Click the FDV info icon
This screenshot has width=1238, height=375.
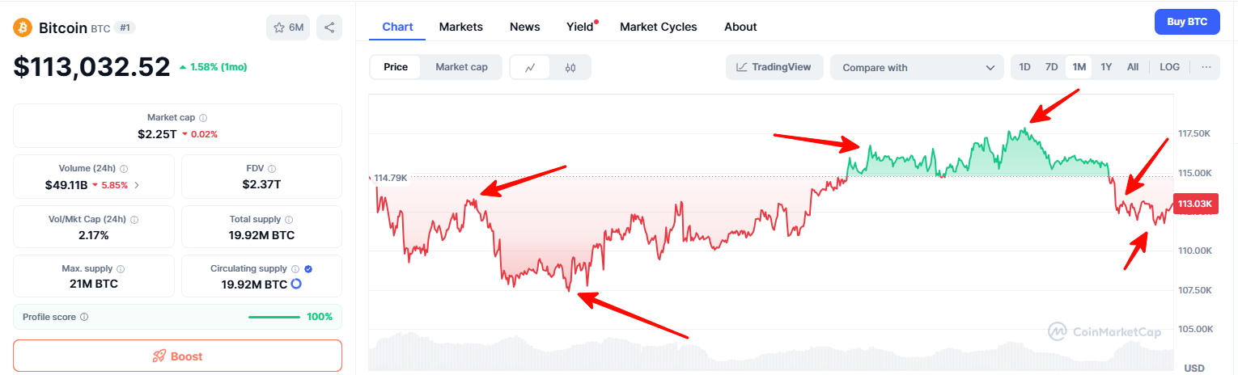[x=271, y=169]
